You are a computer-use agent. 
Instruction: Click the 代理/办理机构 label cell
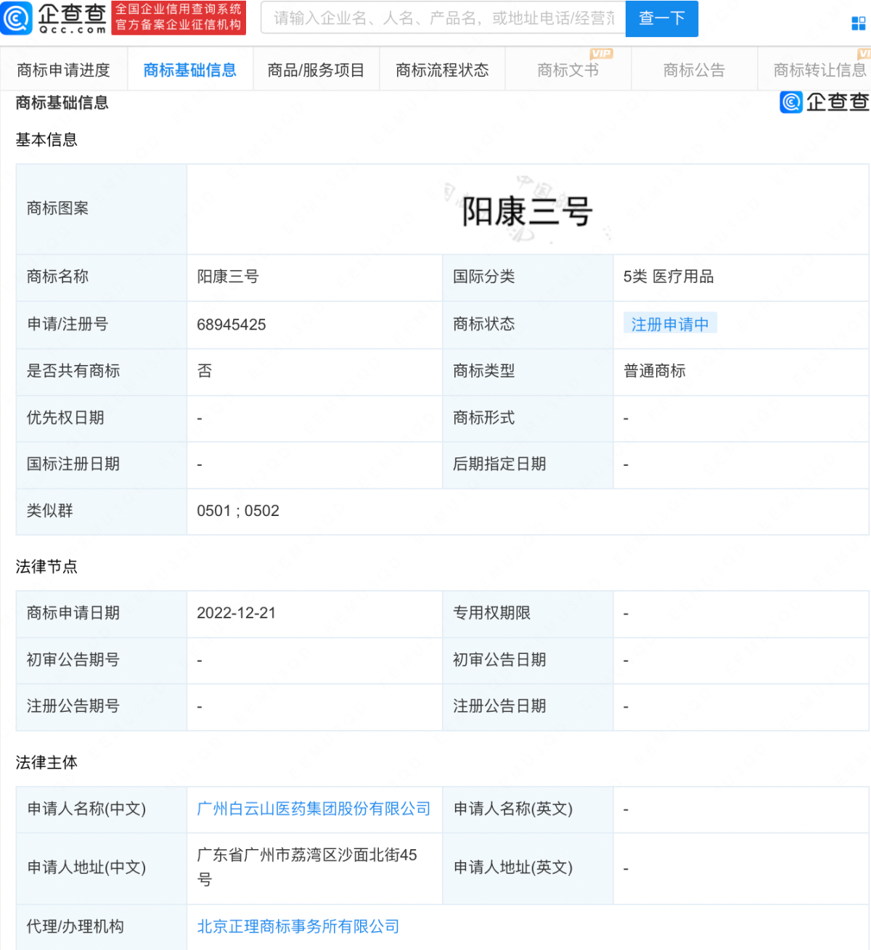click(x=102, y=927)
